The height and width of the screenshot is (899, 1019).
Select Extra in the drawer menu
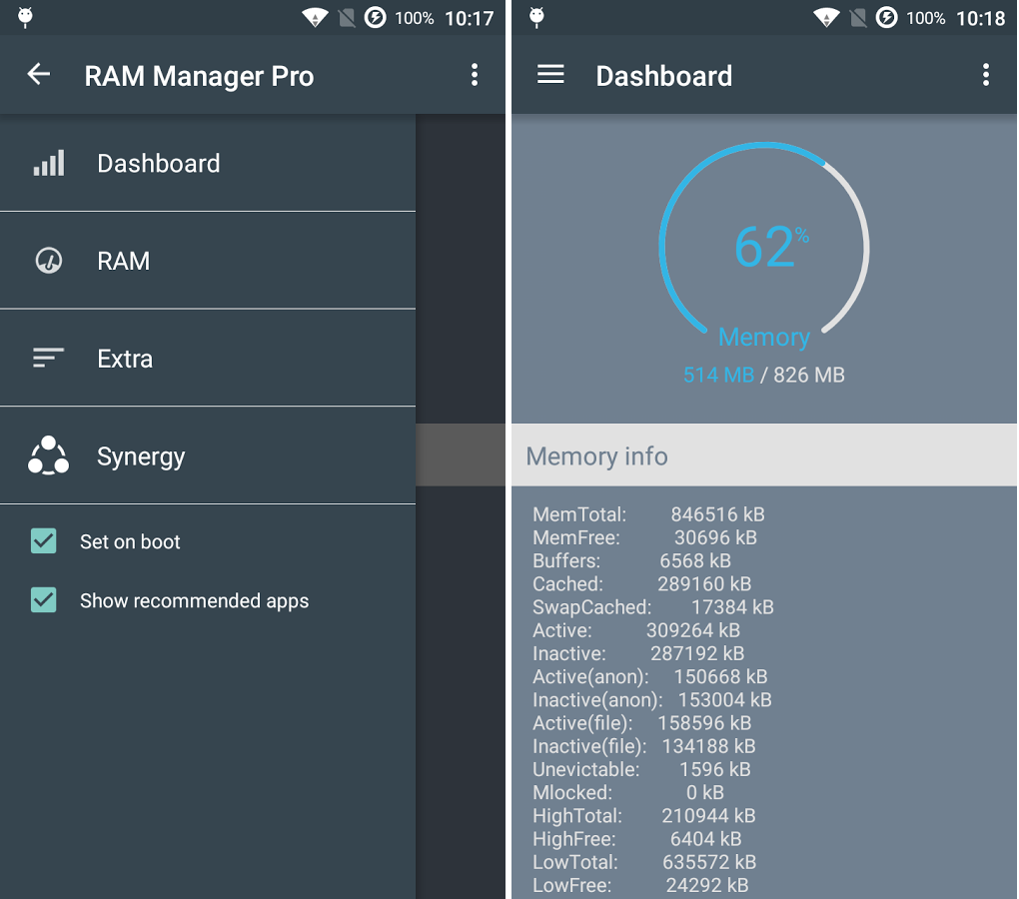[208, 358]
